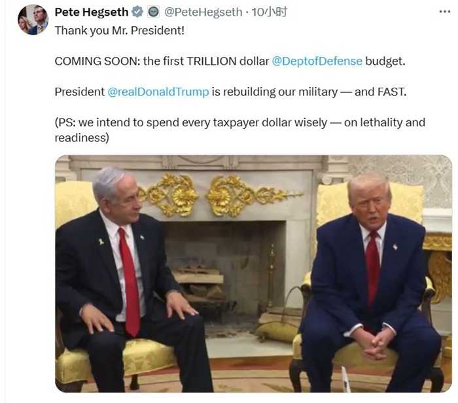
Task: Open the @realDonaldTrump mention
Action: click(x=158, y=92)
